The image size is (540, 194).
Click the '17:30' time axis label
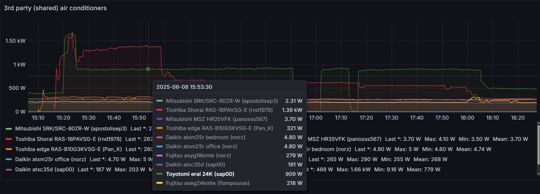[x=392, y=118]
